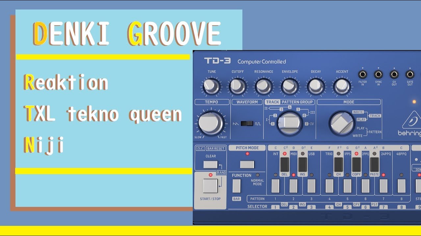Click the red LED above START / STOP
The width and height of the screenshot is (421, 236).
click(210, 175)
